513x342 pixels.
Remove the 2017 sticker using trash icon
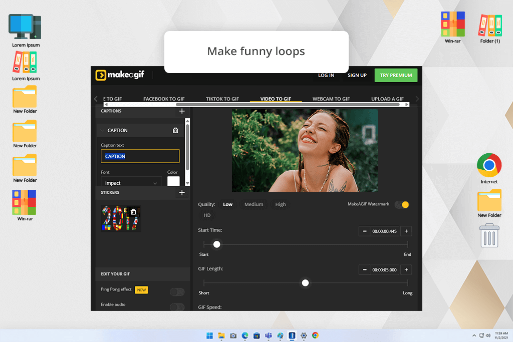[133, 212]
